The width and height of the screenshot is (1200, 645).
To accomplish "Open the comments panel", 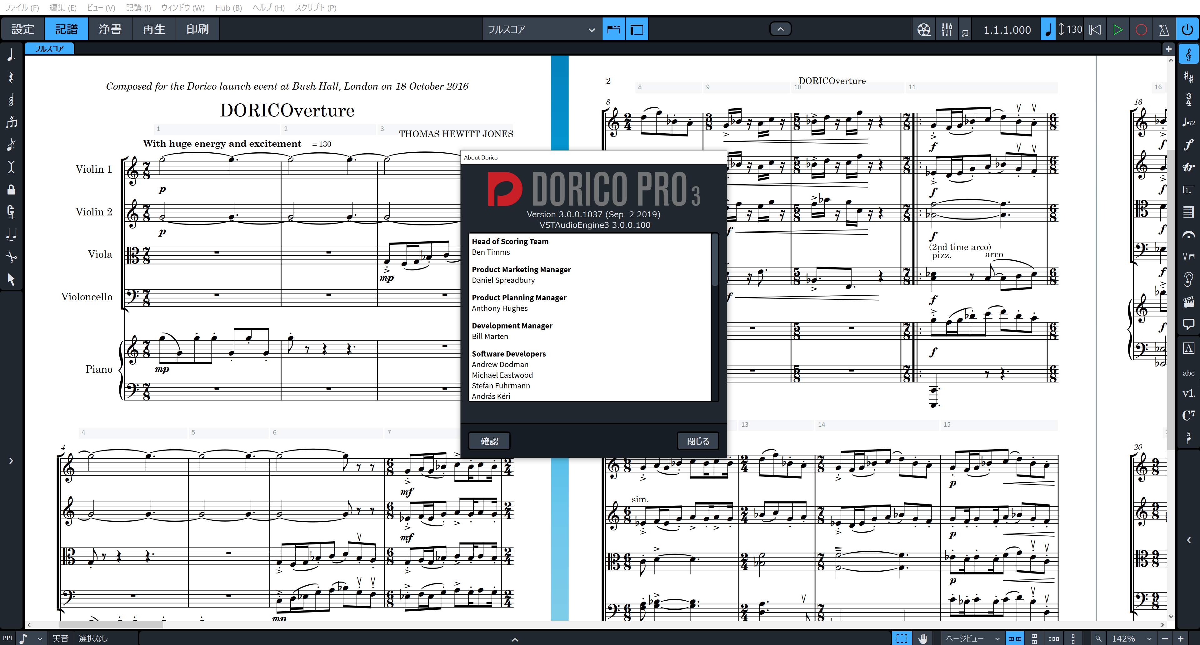I will [x=1188, y=324].
